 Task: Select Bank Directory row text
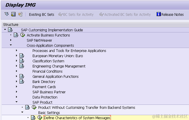(44, 82)
